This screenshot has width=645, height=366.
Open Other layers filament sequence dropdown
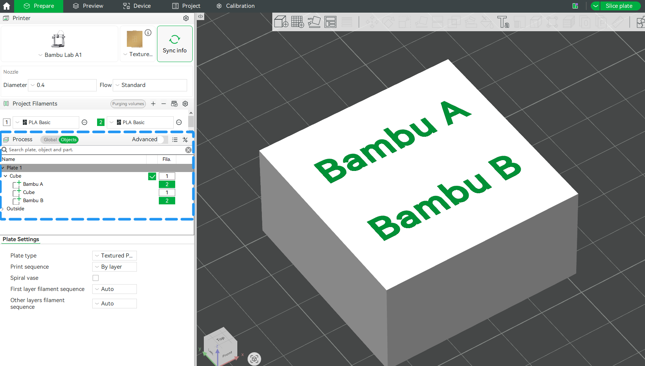pos(115,304)
